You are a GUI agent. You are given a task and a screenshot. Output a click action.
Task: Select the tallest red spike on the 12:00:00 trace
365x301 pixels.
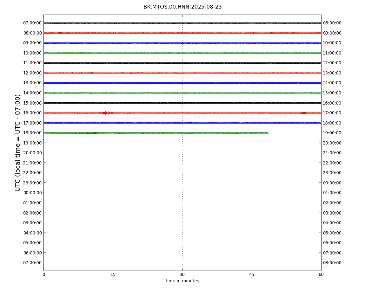92,73
